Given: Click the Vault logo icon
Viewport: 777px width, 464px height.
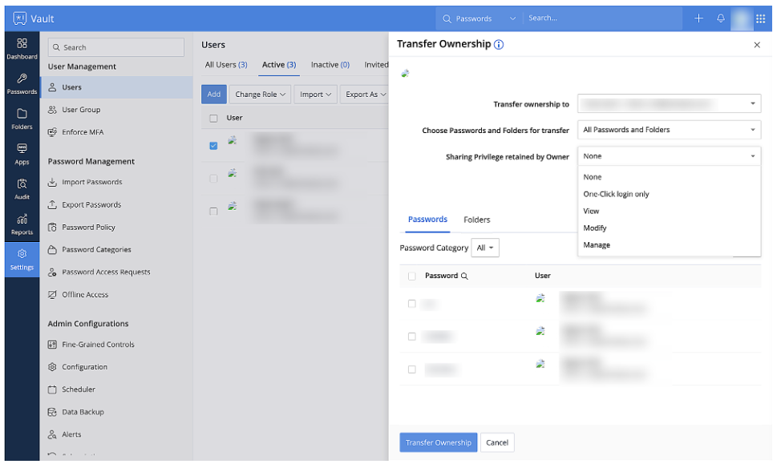Looking at the screenshot, I should pyautogui.click(x=20, y=18).
